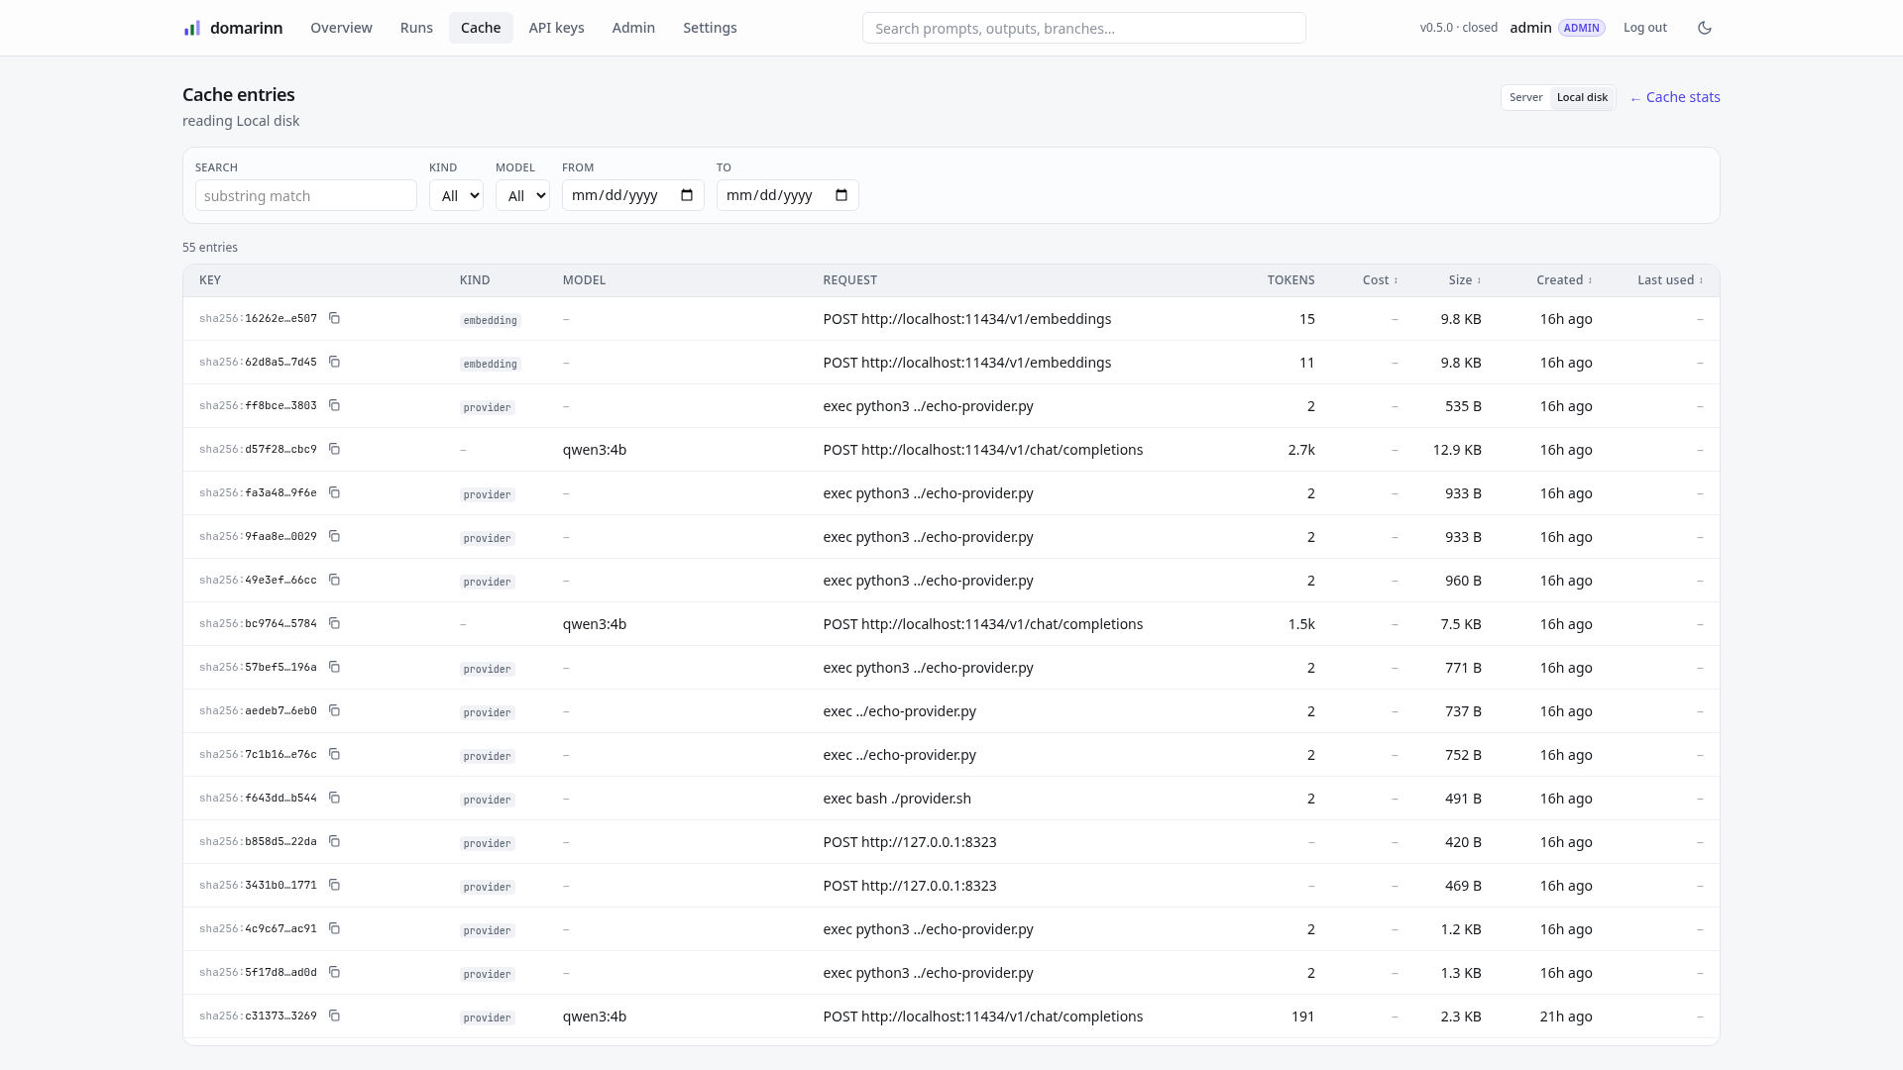The height and width of the screenshot is (1070, 1903).
Task: Sort entries by Last used column
Action: pyautogui.click(x=1670, y=280)
